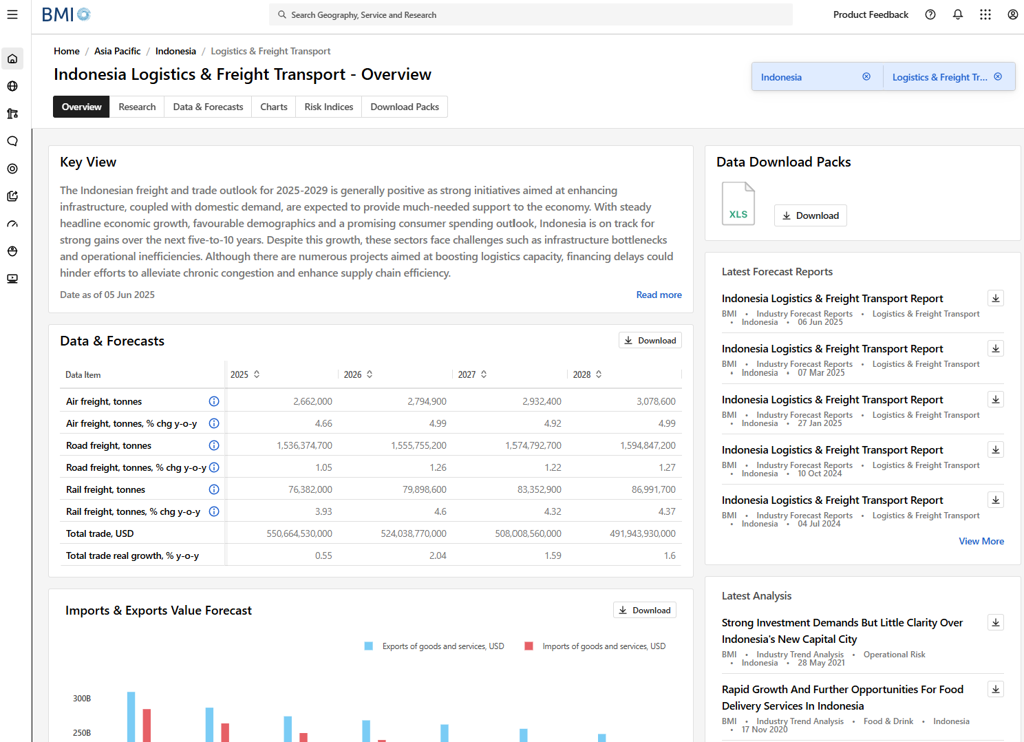1024x742 pixels.
Task: Sort the table by the 2028 column
Action: point(599,374)
